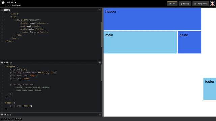The height and width of the screenshot is (121, 216).
Task: Click the HTML panel title
Action: (x=7, y=10)
